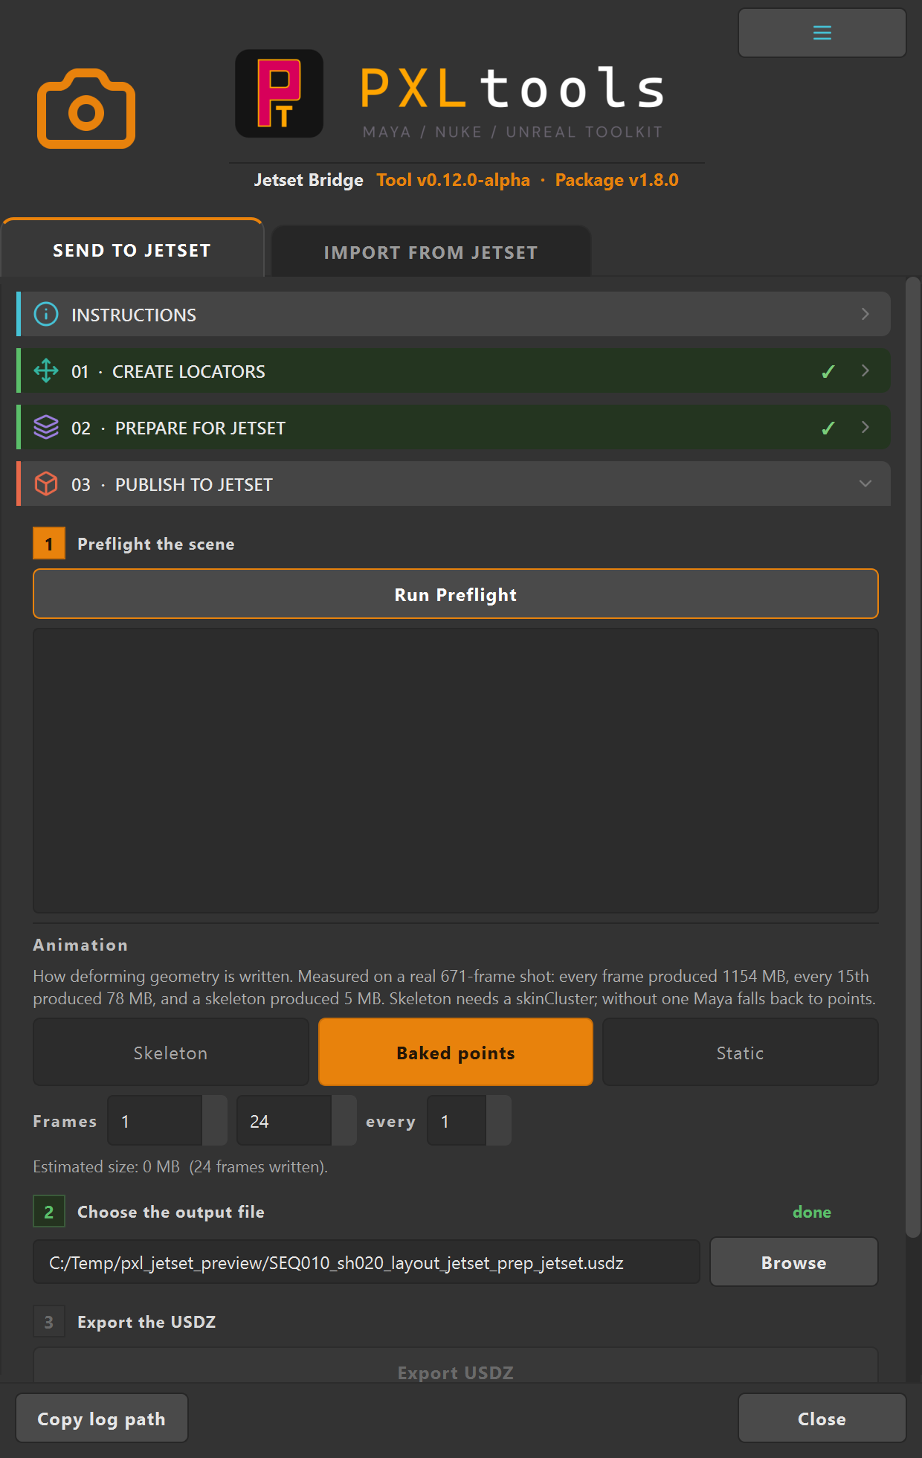Click the 'PXLtools' wordmark
Viewport: 922px width, 1458px height.
[x=512, y=88]
